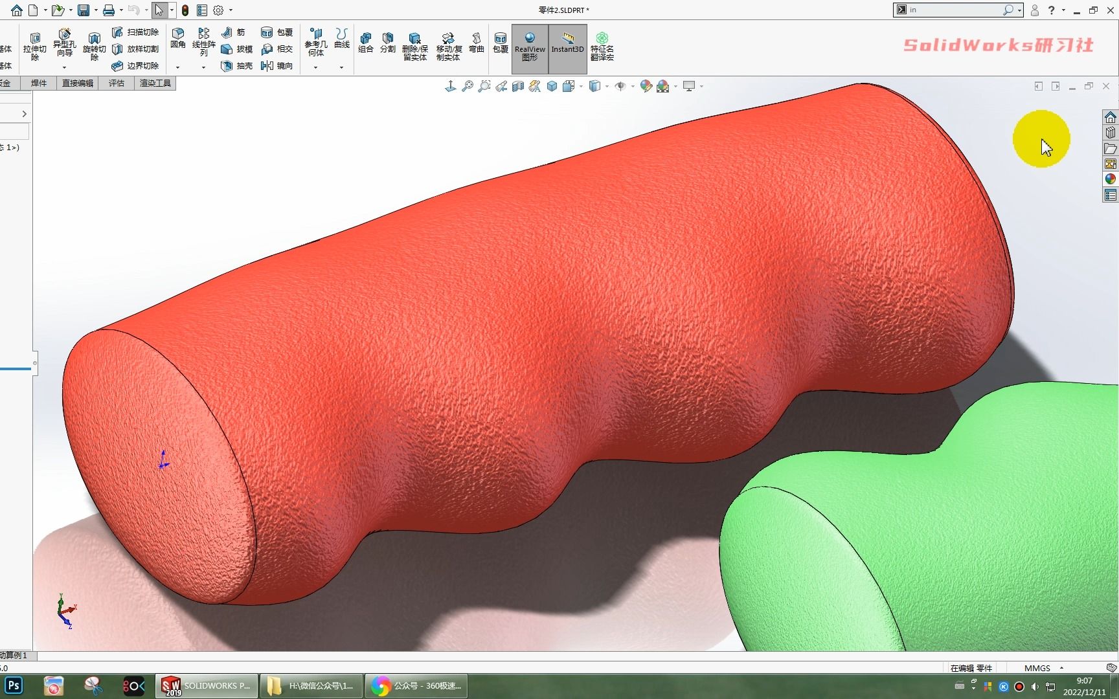This screenshot has width=1119, height=699.
Task: Click the Section View icon
Action: pos(518,86)
